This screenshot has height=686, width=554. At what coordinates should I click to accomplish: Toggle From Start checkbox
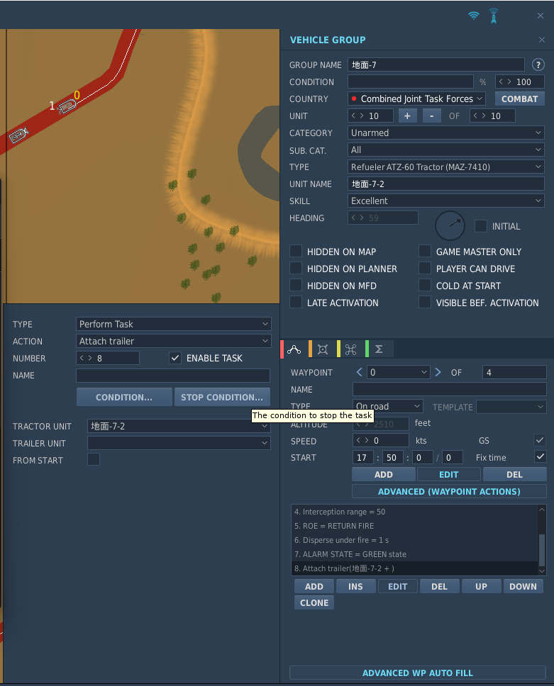94,459
